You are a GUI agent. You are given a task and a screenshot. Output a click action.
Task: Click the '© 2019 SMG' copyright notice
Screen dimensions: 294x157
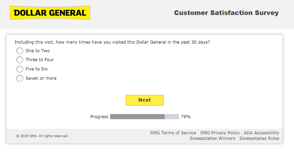click(x=42, y=136)
